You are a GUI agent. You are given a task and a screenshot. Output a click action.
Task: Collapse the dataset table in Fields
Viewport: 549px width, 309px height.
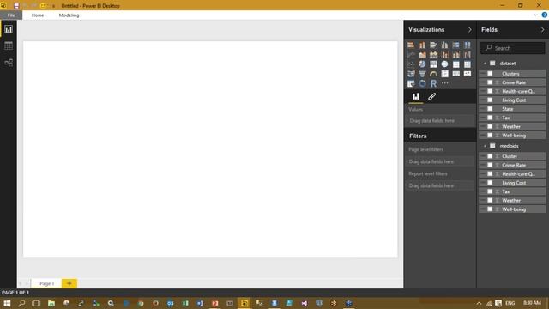coord(485,64)
